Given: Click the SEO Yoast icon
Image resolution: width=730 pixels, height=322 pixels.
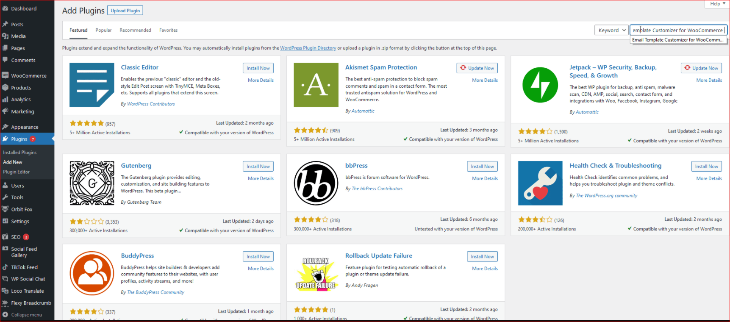Looking at the screenshot, I should click(5, 237).
